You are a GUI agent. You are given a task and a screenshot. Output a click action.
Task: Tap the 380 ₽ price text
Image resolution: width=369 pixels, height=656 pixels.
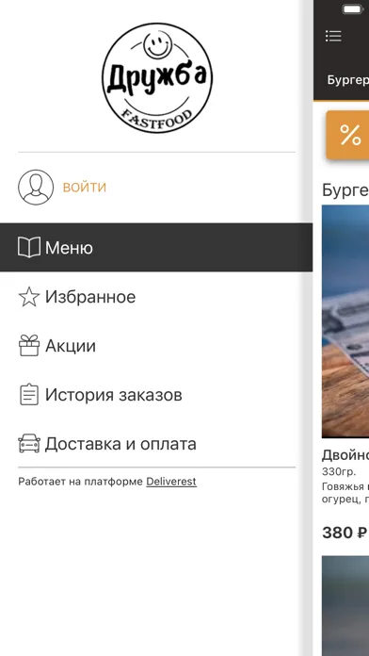point(345,533)
